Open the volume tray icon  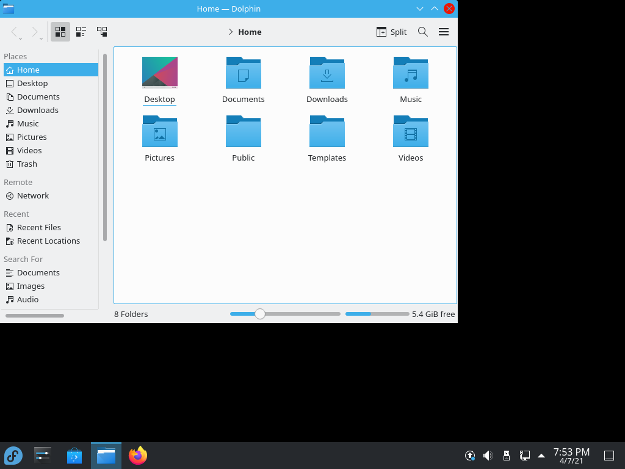pos(488,456)
